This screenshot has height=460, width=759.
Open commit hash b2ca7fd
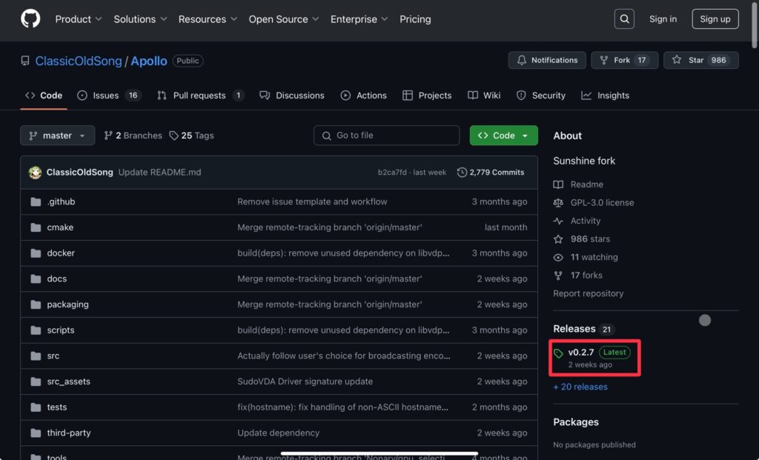[392, 172]
